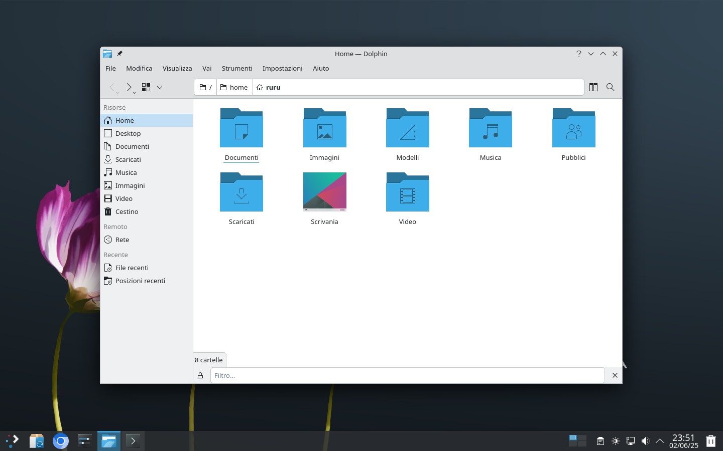Navigate to home in breadcrumb path
The width and height of the screenshot is (723, 451).
[234, 87]
